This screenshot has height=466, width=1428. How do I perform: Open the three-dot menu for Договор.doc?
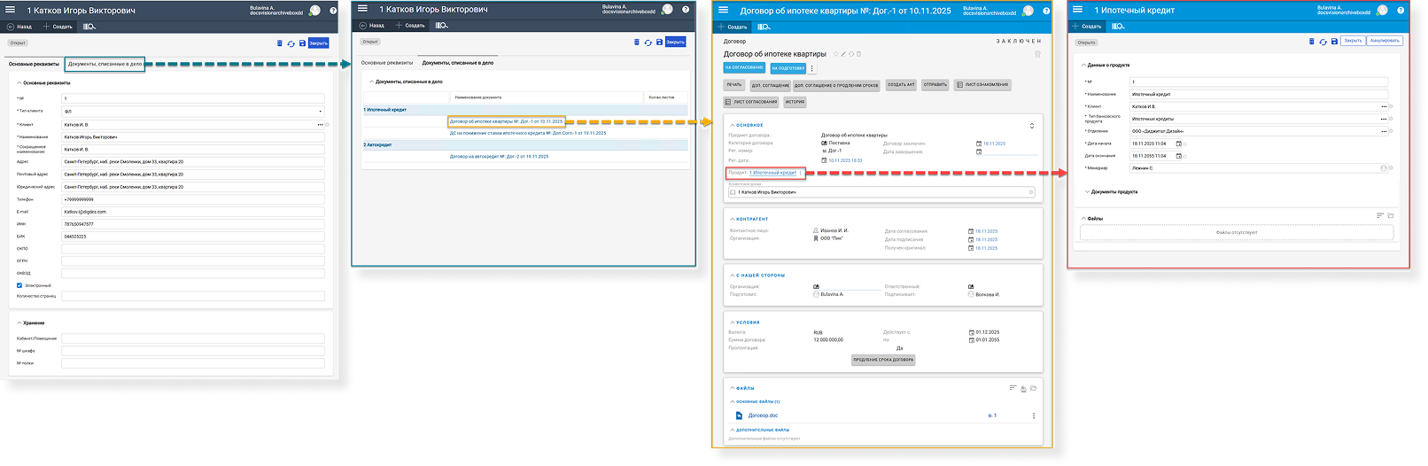[1033, 416]
